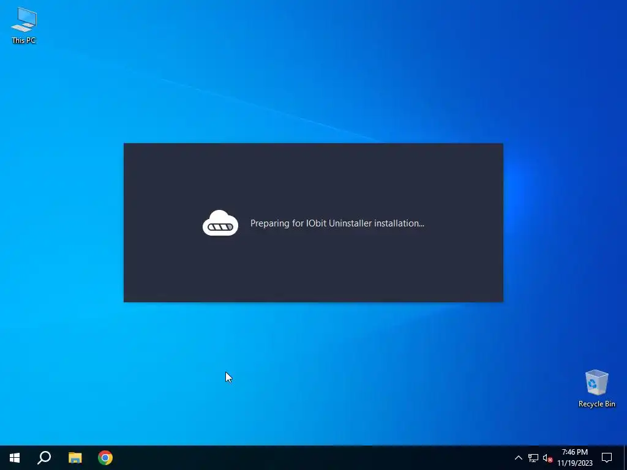Click 'Preparing for IObit Uninstaller installation...' text
This screenshot has width=627, height=470.
pos(337,223)
